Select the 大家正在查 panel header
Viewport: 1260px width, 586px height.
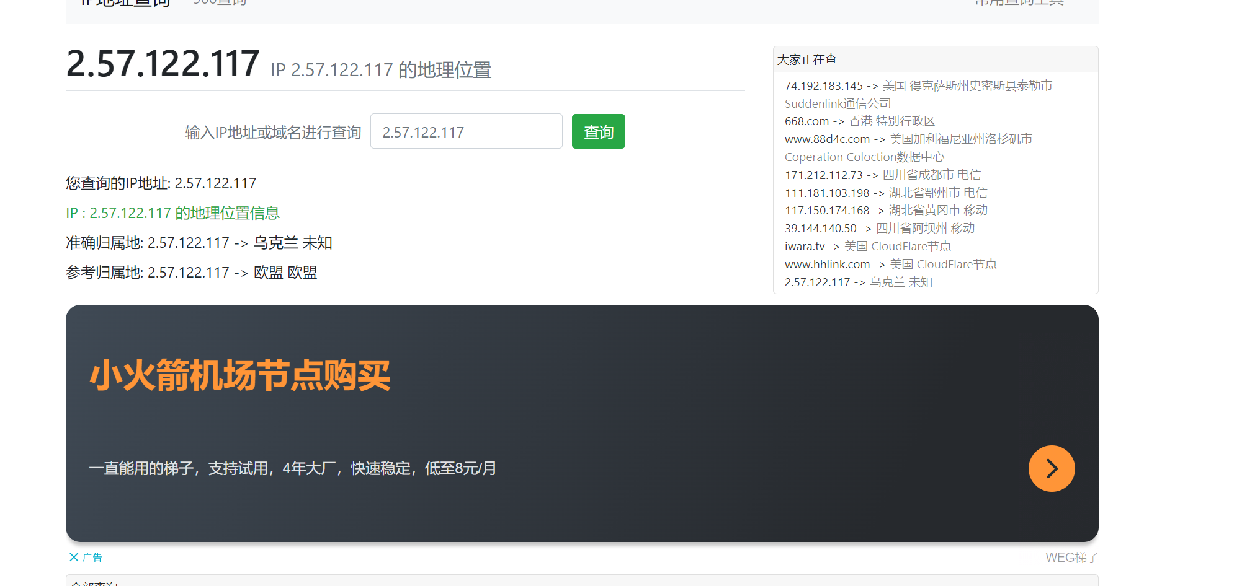(936, 59)
